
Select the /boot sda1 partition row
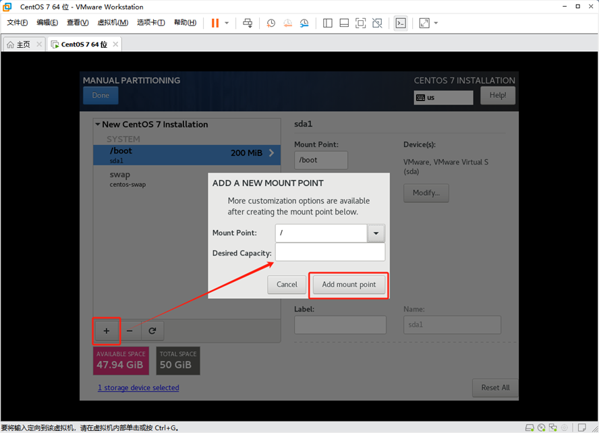[x=187, y=155]
